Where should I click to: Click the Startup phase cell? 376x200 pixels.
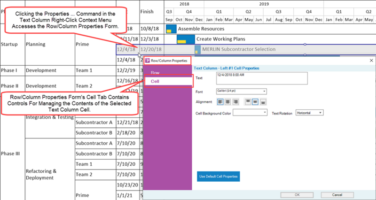(x=13, y=44)
